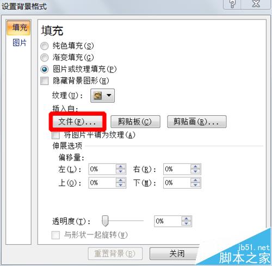Open 剪贴画(R)... clip art button
272x266 pixels.
tap(197, 121)
